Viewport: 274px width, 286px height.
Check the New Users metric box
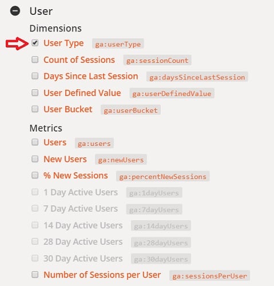point(35,159)
